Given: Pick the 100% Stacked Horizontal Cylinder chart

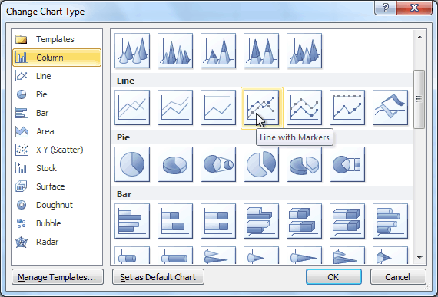Looking at the screenshot, I should point(175,255).
